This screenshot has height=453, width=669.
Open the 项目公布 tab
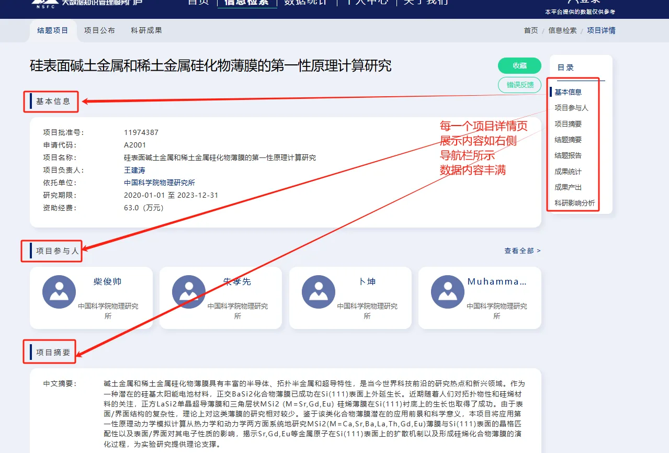coord(99,30)
